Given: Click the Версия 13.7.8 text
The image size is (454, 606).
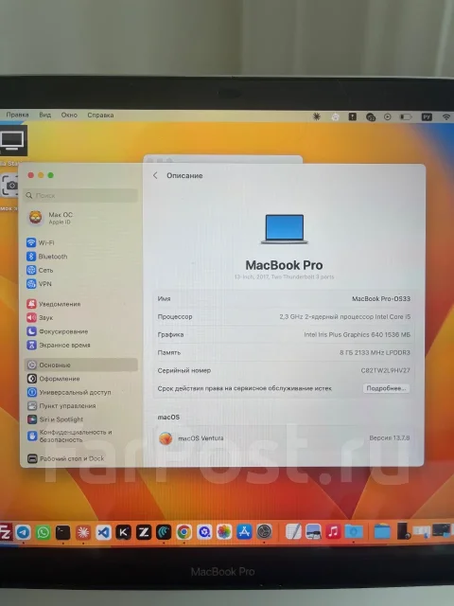Looking at the screenshot, I should pyautogui.click(x=390, y=437).
